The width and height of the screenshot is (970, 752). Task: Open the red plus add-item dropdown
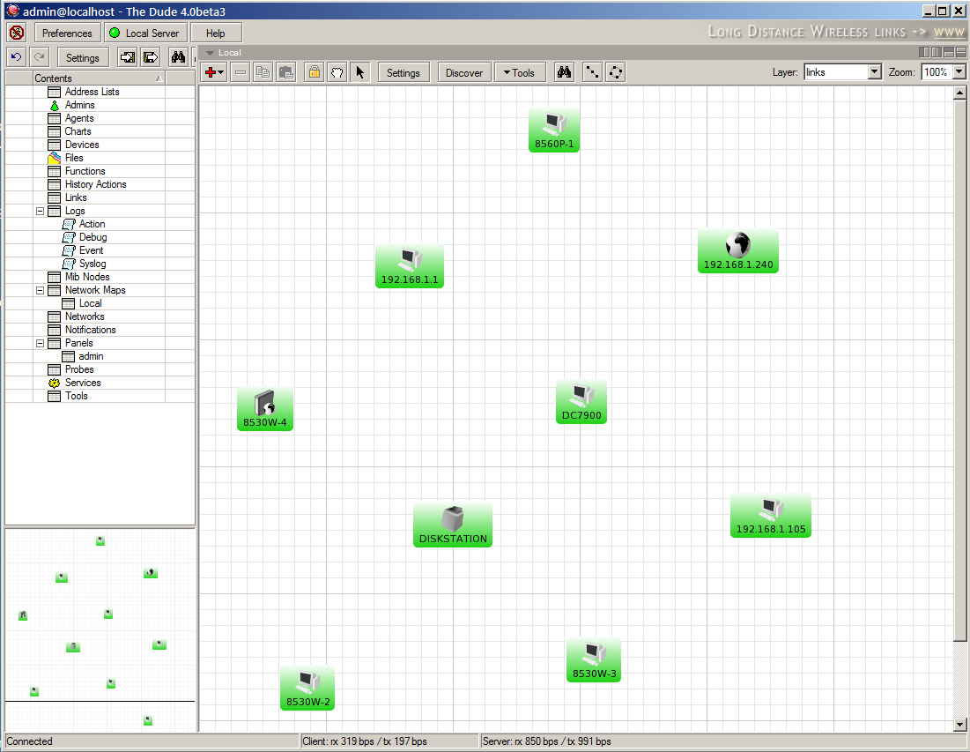point(214,72)
